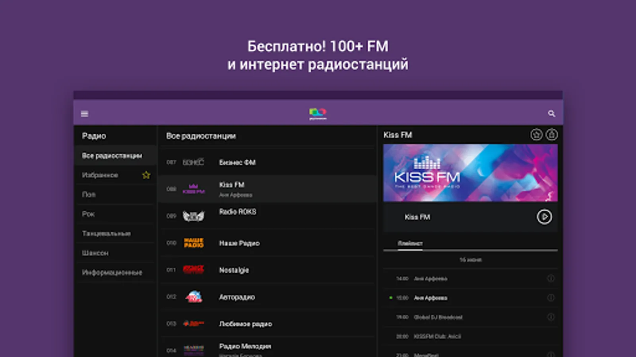Click the yellow star next to Избранное
636x357 pixels.
[146, 175]
